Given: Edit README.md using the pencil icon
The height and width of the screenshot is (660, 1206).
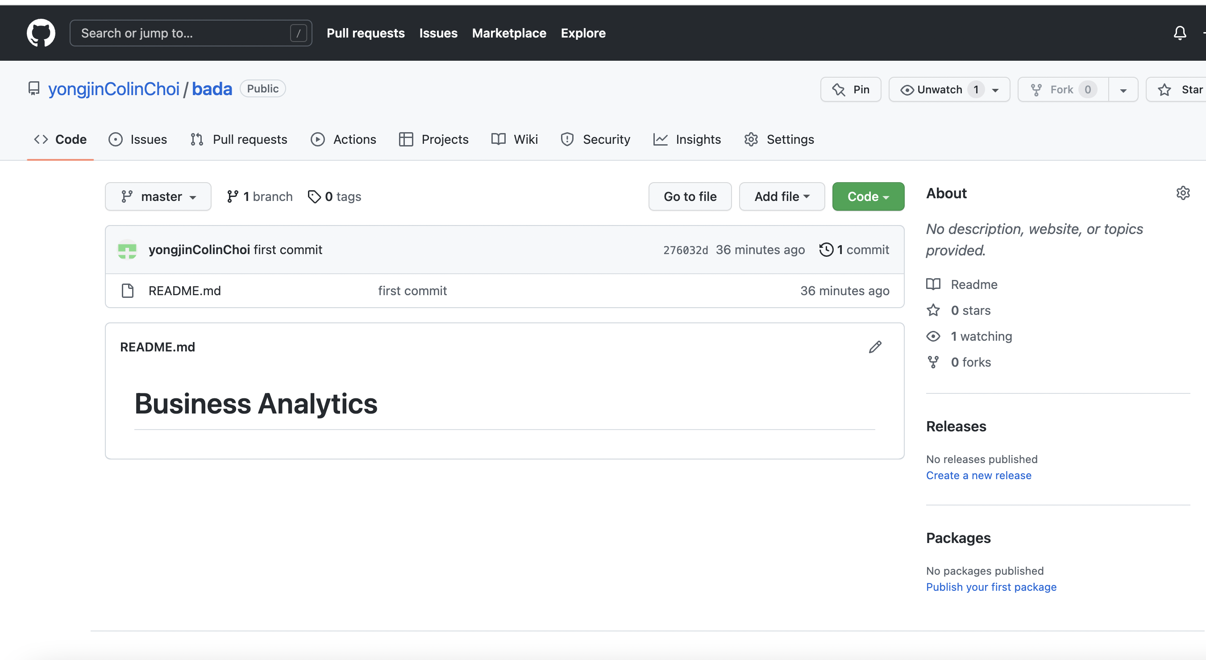Looking at the screenshot, I should (875, 347).
